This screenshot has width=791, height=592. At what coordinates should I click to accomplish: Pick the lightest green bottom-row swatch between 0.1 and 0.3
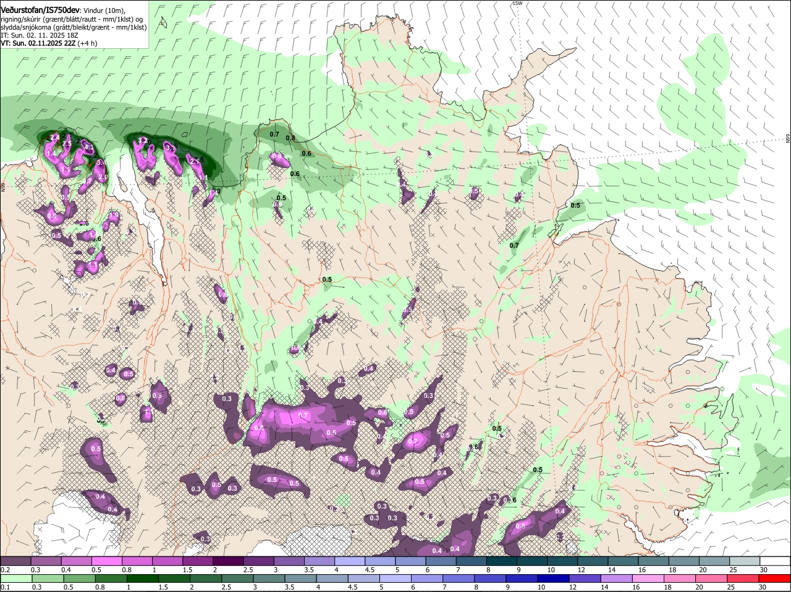point(17,578)
